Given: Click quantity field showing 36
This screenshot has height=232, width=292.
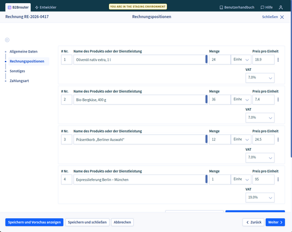Looking at the screenshot, I should pyautogui.click(x=220, y=100).
